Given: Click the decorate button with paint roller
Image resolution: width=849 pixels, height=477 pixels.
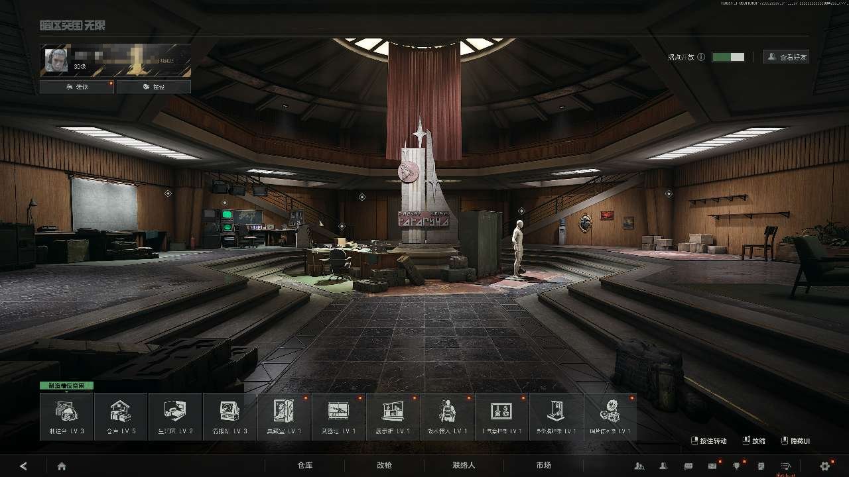Looking at the screenshot, I should [x=77, y=87].
